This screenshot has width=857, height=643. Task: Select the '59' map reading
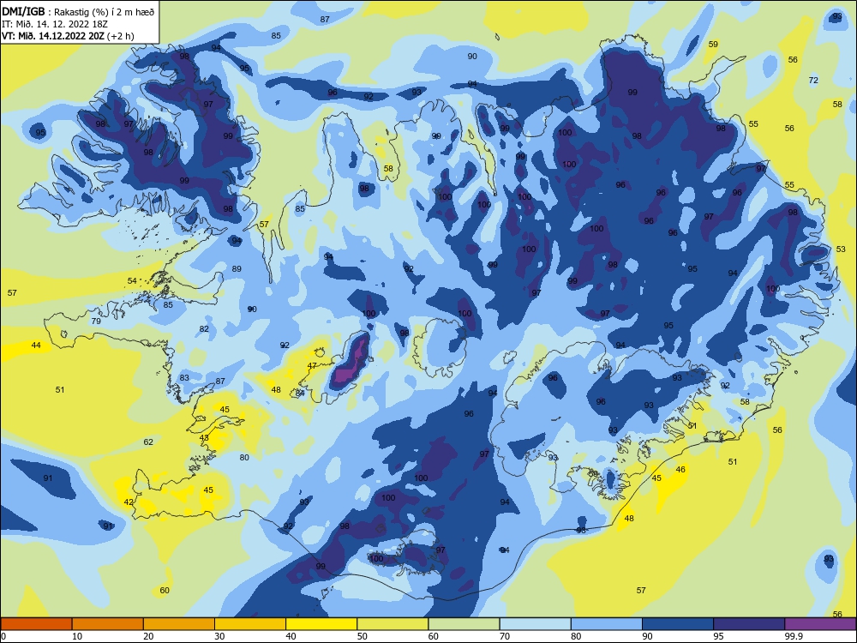point(713,44)
